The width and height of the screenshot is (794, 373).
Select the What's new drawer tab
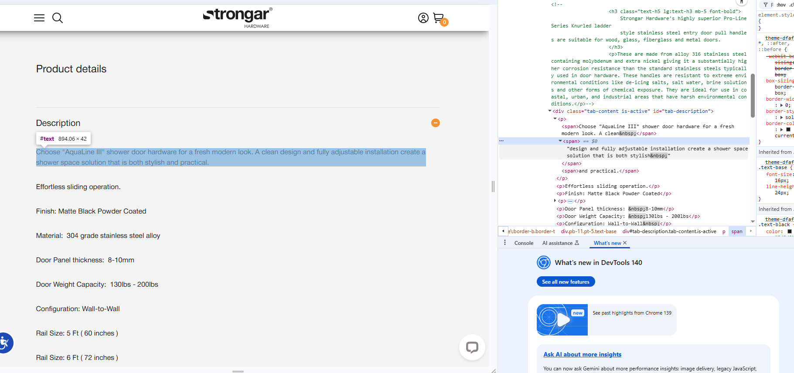tap(607, 243)
